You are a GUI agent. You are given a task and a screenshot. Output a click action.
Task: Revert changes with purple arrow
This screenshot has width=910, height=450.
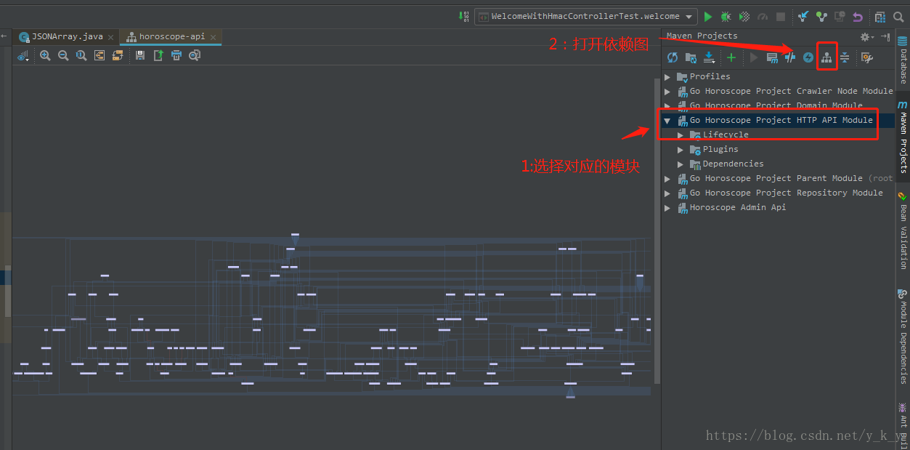[858, 17]
